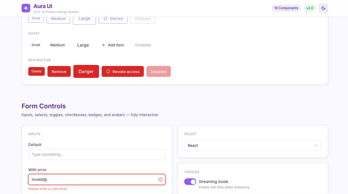Click into the invalid@ error input field
Screen dimensions: 348x194
click(x=97, y=179)
